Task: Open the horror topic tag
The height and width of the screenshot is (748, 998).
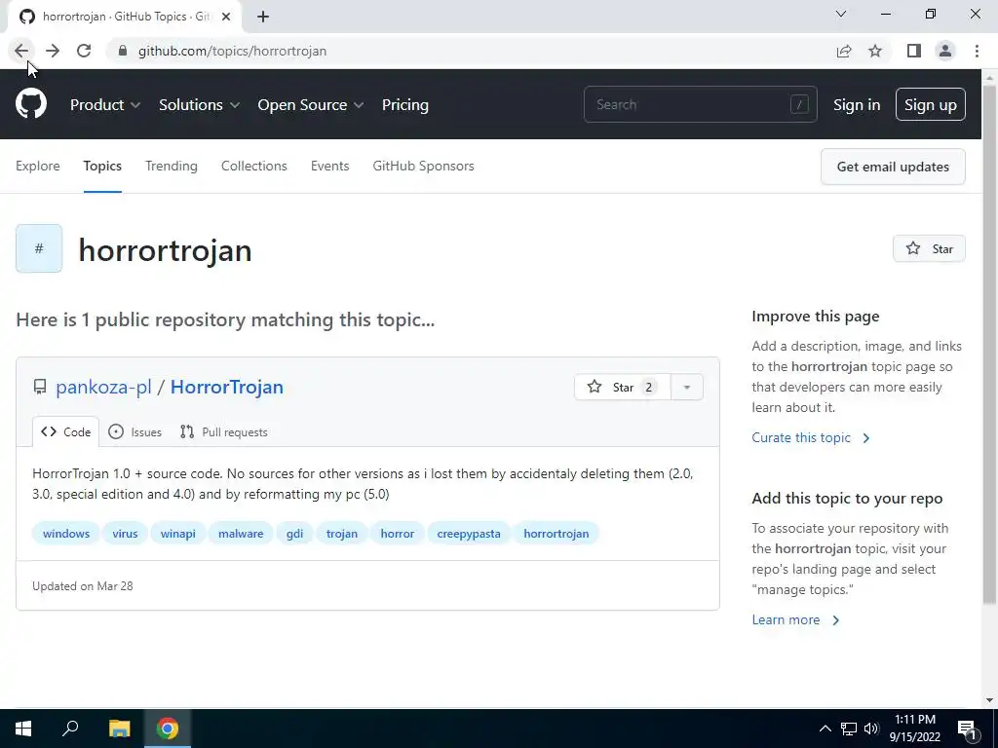Action: [398, 534]
